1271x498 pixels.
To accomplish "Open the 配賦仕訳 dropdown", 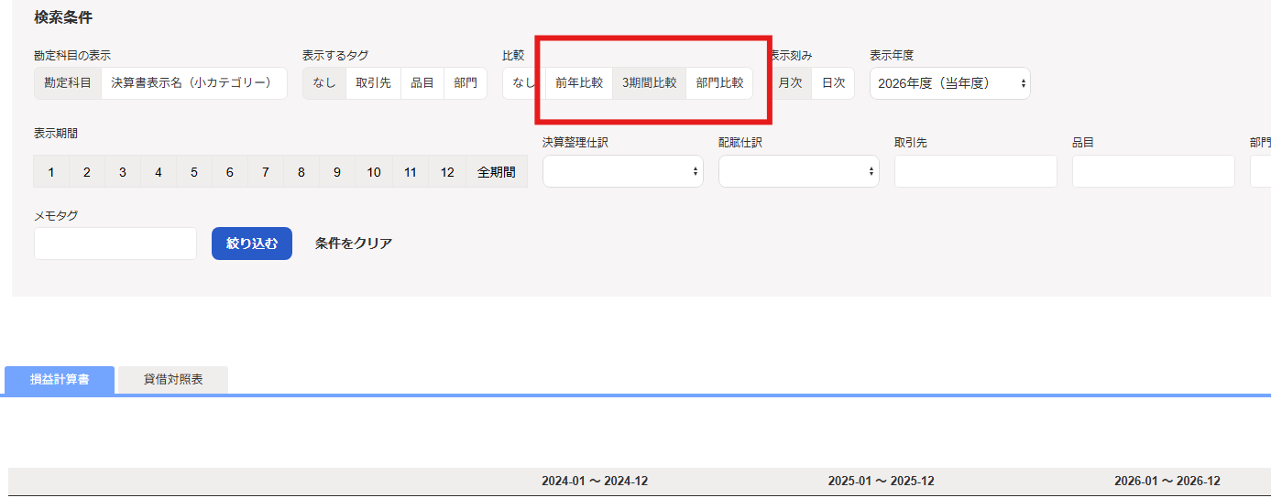I will (798, 171).
